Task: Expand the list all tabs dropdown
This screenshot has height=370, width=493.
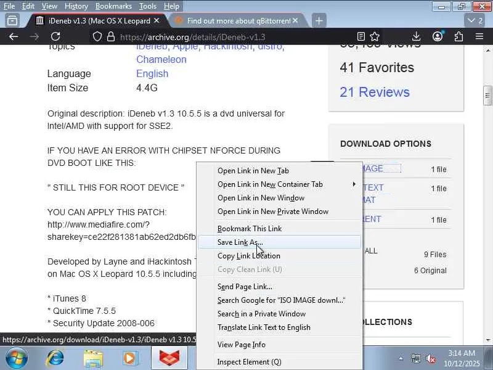Action: 475,21
